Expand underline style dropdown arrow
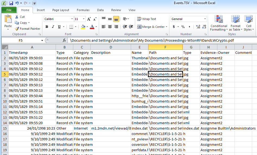257x155 pixels. tap(64, 27)
